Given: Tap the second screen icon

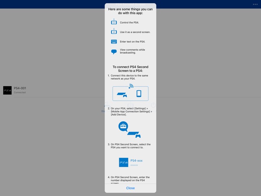Looking at the screenshot, I should click(114, 32).
